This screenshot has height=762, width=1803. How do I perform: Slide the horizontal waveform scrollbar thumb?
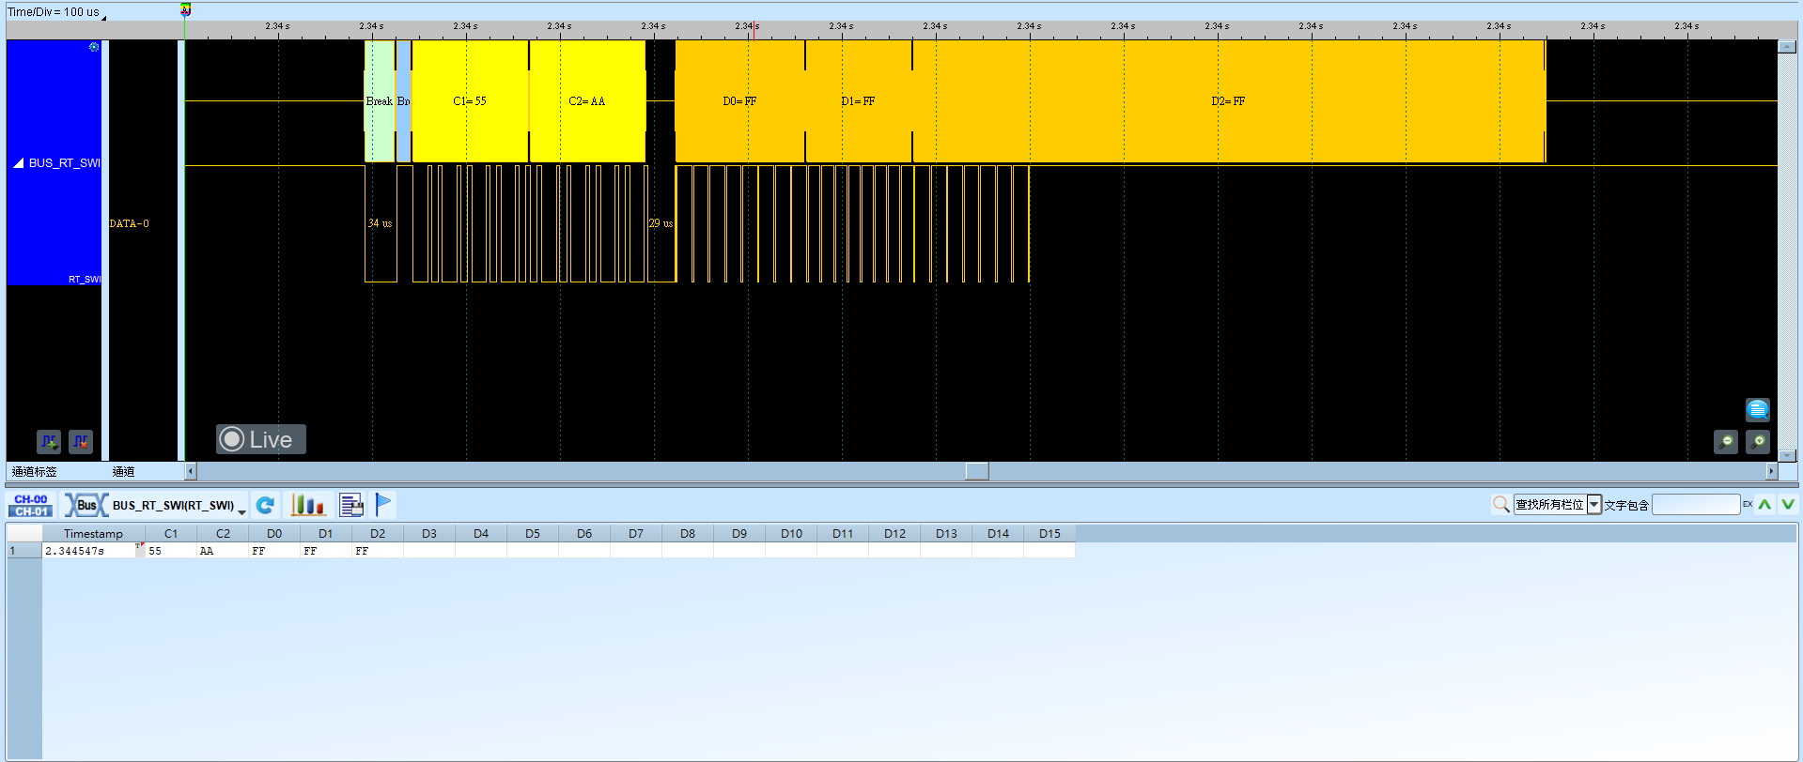(x=977, y=471)
